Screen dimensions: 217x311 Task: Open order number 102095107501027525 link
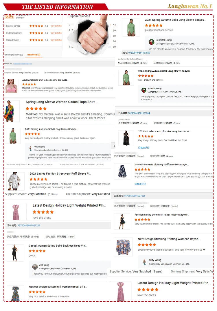click(139, 53)
